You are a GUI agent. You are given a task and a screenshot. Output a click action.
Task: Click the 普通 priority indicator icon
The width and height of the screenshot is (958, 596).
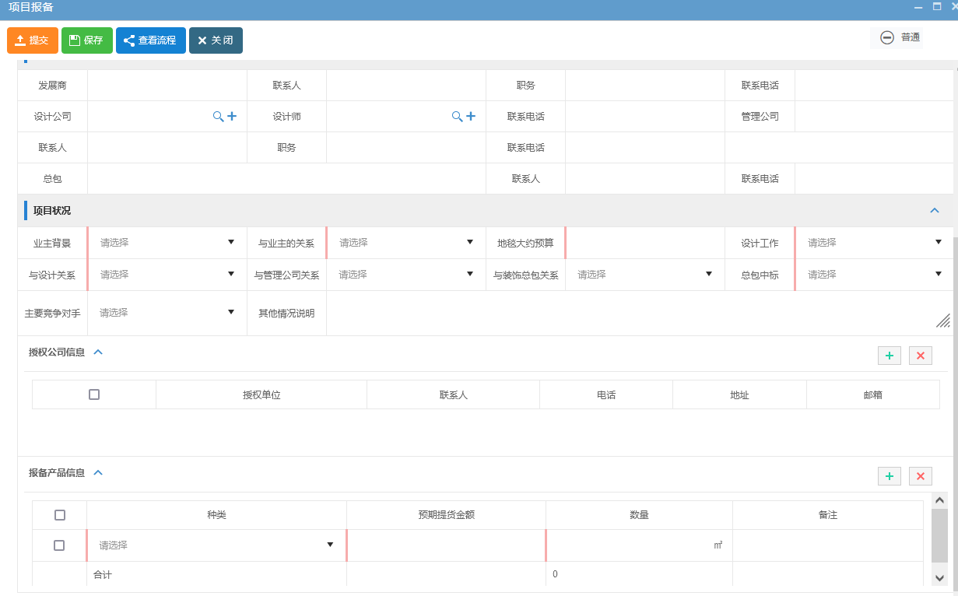(886, 37)
